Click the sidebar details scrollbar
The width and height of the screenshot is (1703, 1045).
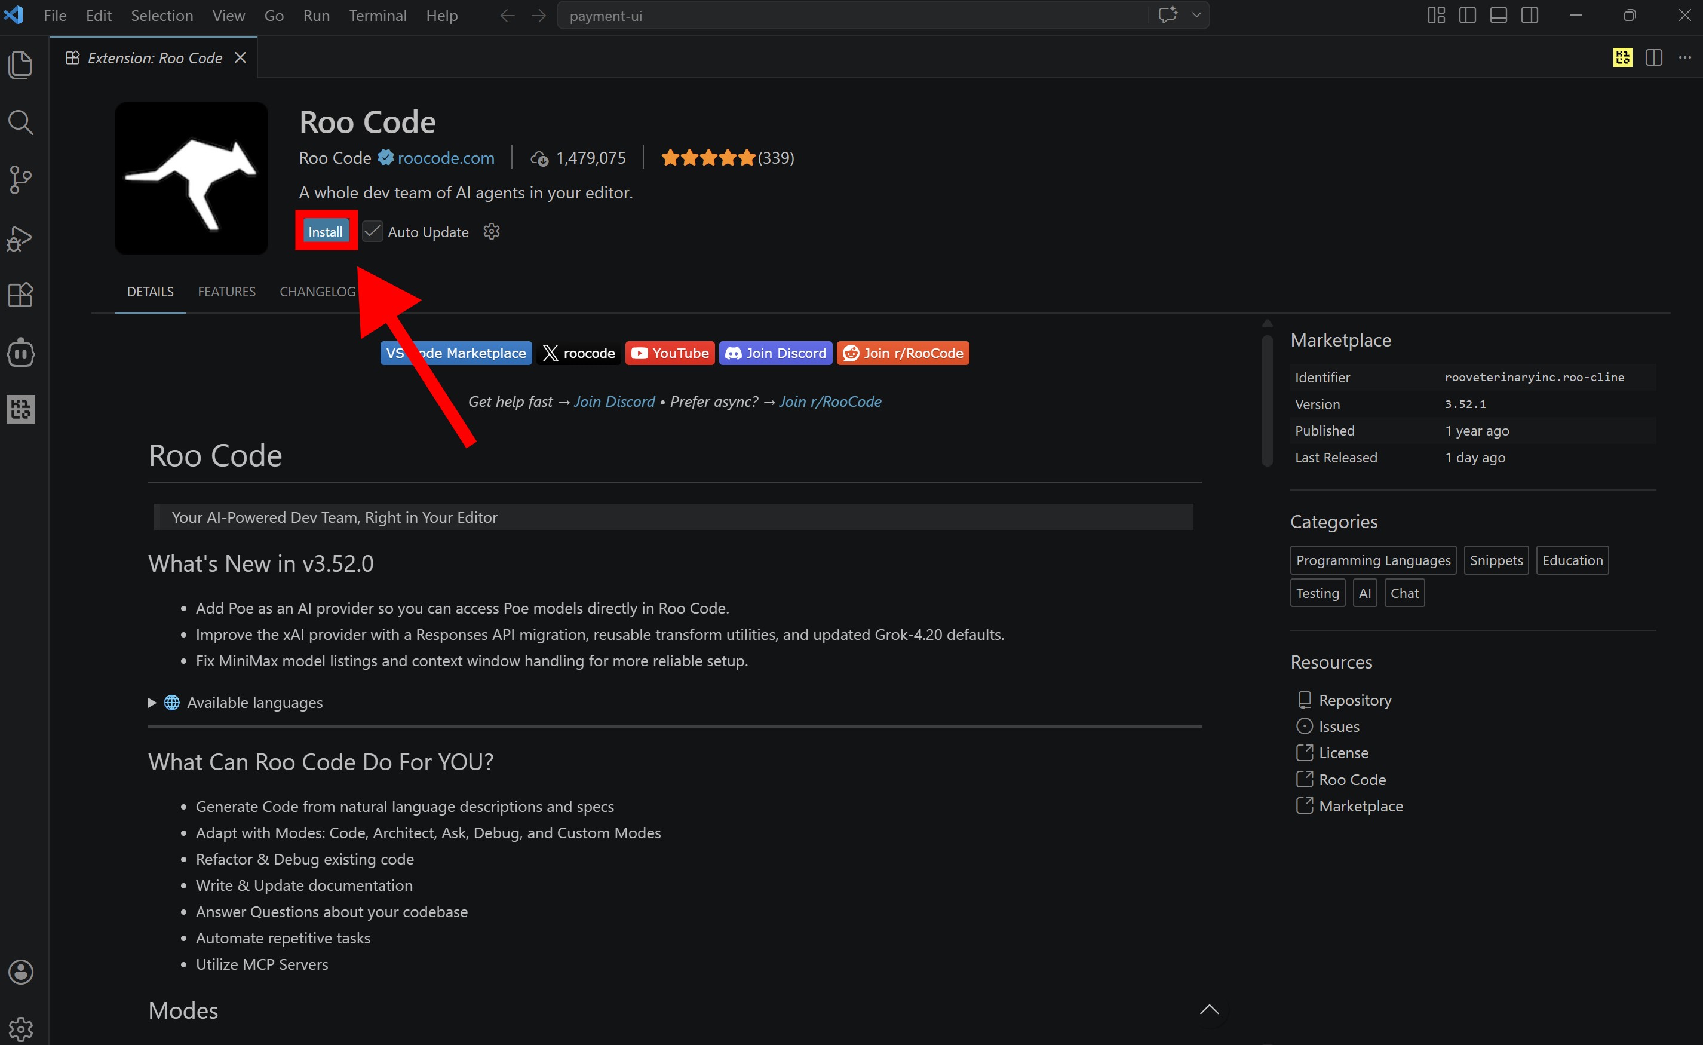1267,401
